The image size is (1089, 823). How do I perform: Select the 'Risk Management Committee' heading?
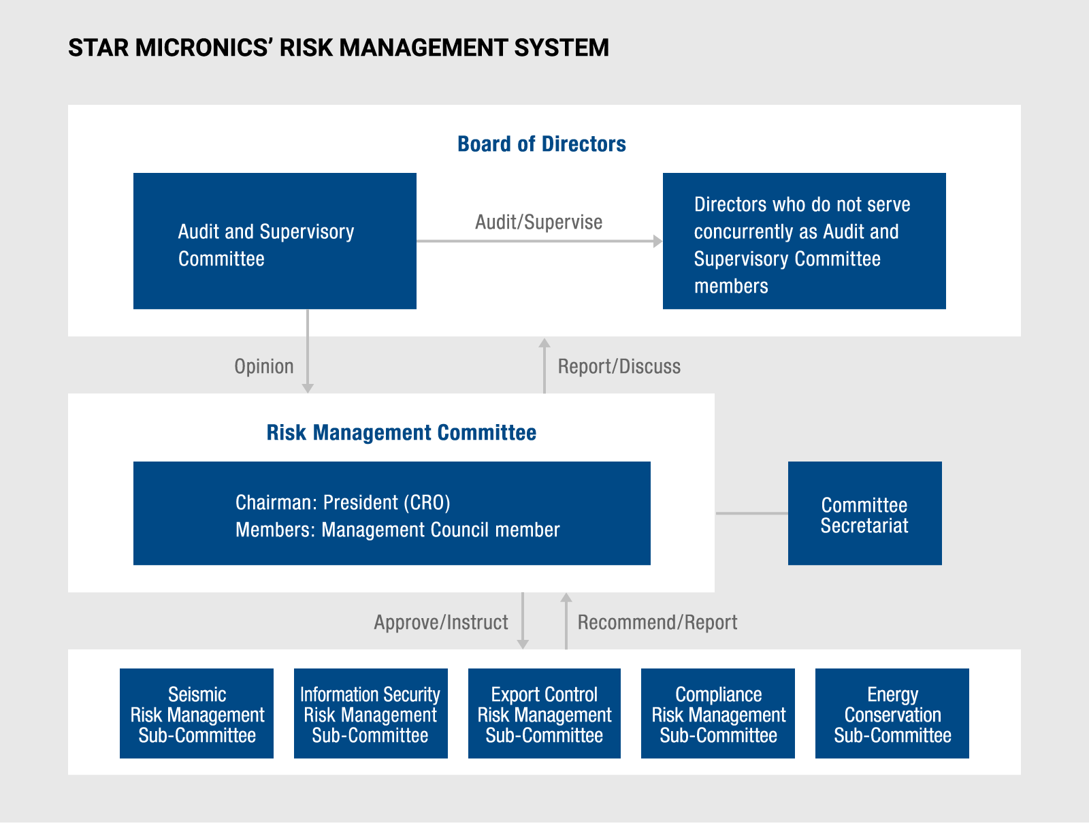tap(402, 432)
